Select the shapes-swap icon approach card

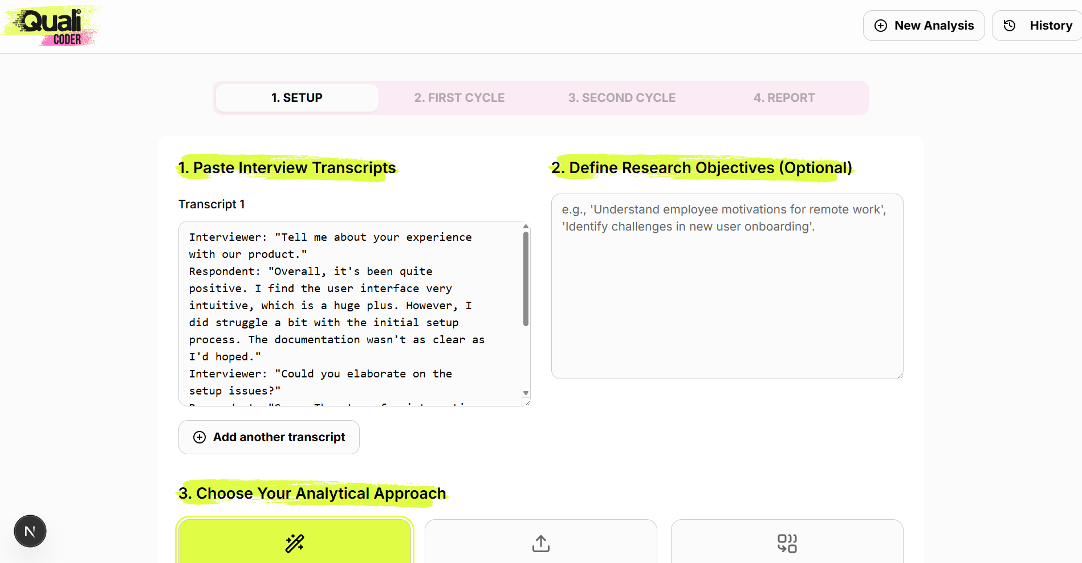coord(787,541)
